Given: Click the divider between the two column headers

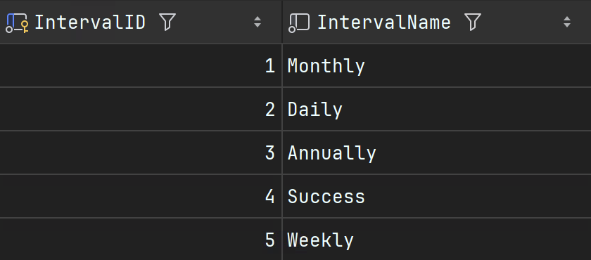Looking at the screenshot, I should (x=282, y=22).
